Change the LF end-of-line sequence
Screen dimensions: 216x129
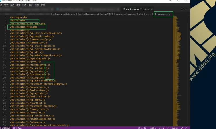[168, 128]
